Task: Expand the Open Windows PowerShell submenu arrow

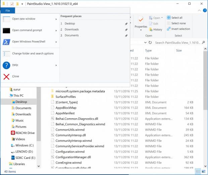Action: point(56,42)
